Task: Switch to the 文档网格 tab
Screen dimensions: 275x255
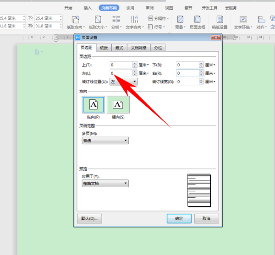Action: coord(139,48)
